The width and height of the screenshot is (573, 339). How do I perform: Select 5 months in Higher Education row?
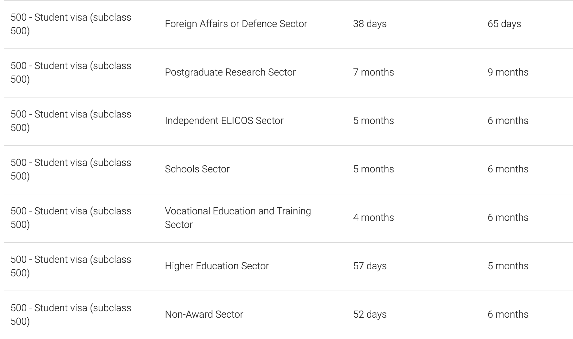tap(508, 266)
